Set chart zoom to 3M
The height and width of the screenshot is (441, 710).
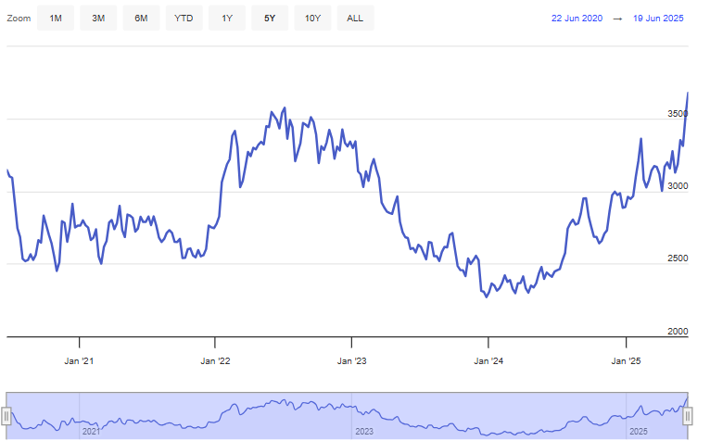pos(98,19)
